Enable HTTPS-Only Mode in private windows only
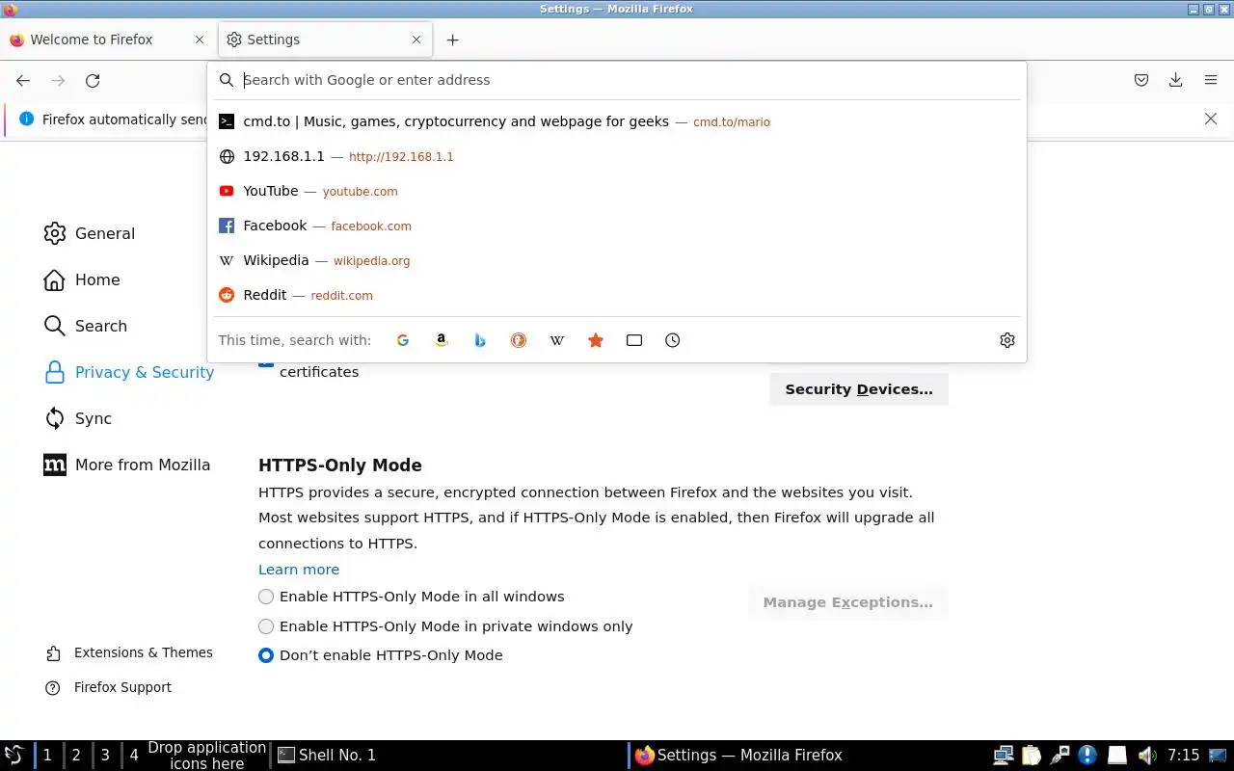1234x771 pixels. point(266,626)
